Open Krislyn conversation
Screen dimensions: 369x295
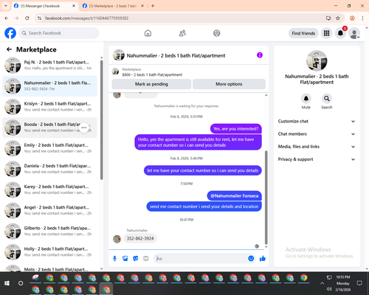pyautogui.click(x=49, y=107)
